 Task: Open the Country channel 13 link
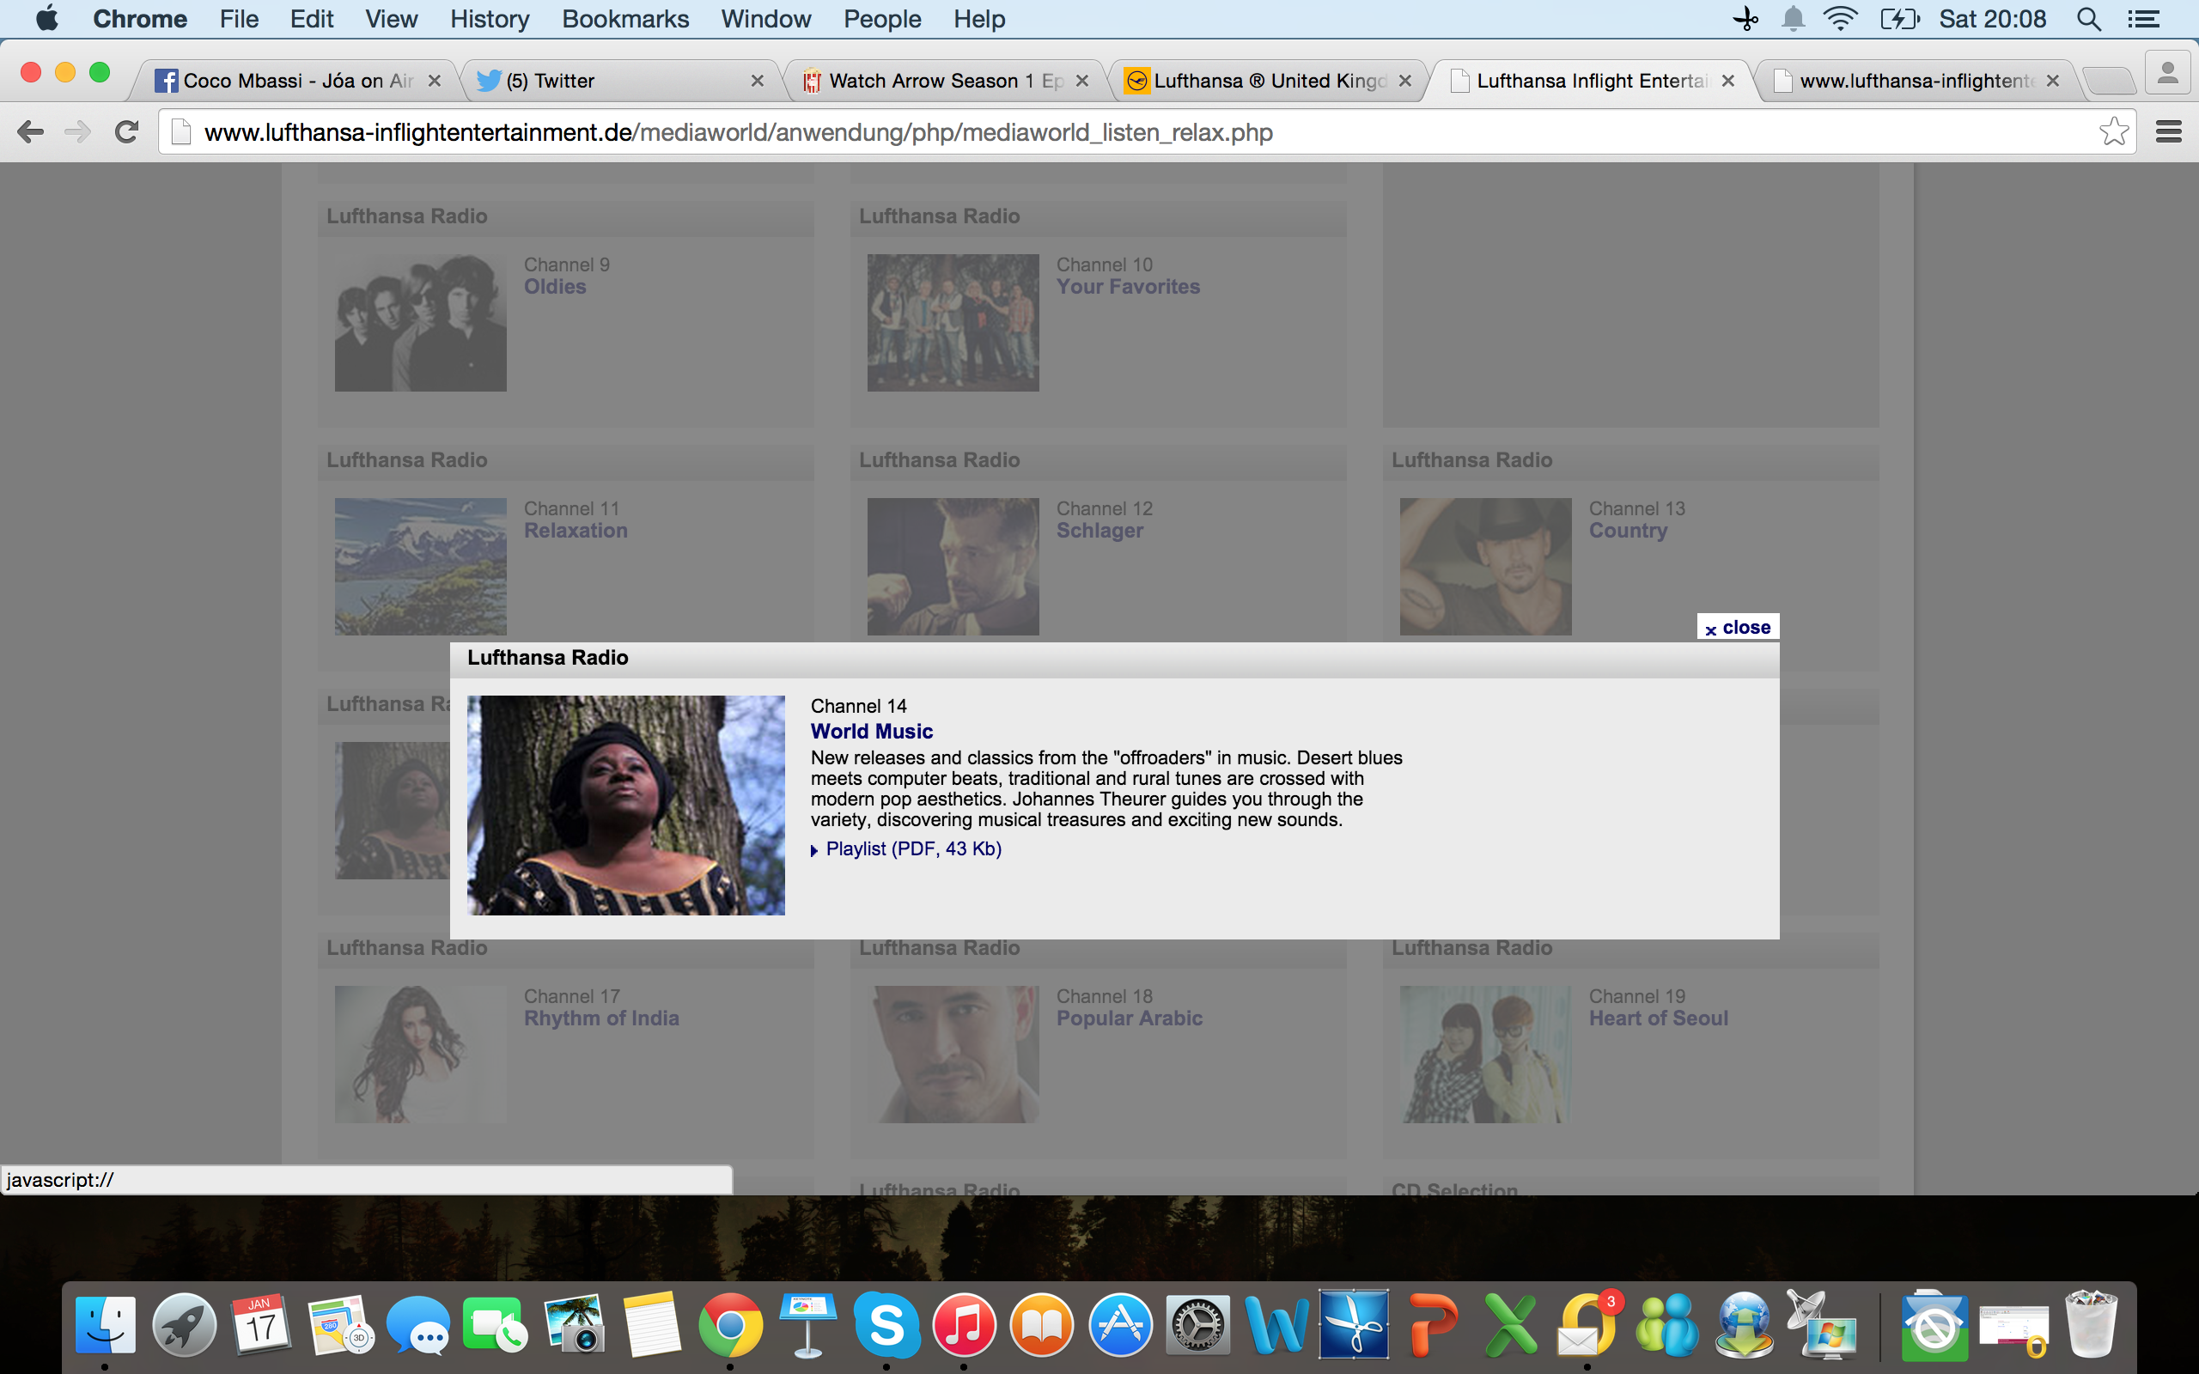(x=1628, y=531)
